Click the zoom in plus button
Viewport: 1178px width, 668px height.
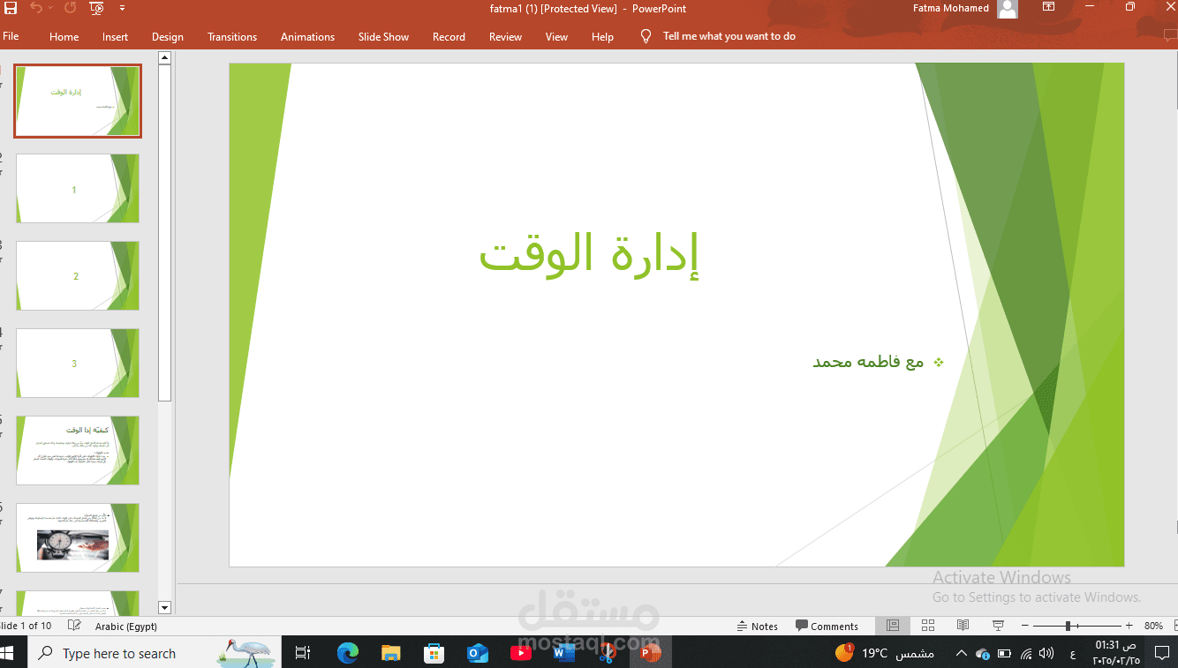coord(1129,626)
